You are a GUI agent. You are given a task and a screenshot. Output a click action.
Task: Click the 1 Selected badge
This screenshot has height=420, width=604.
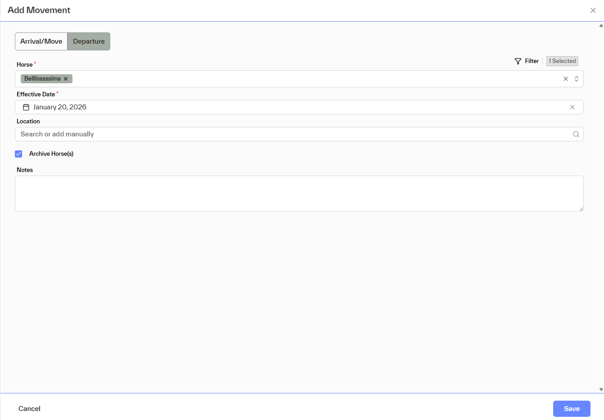tap(562, 61)
